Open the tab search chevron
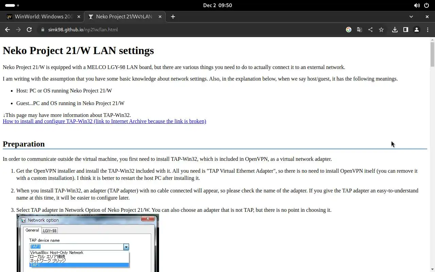Viewport: 435px width, 272px height. pyautogui.click(x=411, y=16)
